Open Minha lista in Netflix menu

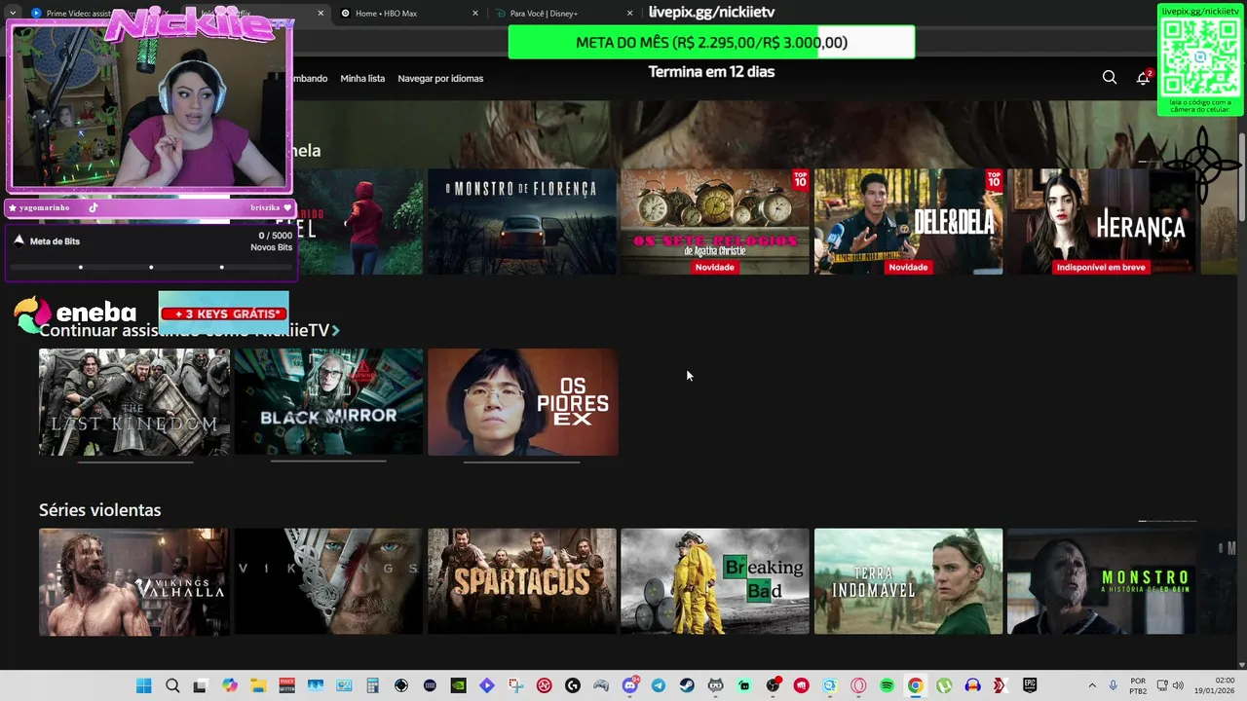pyautogui.click(x=362, y=78)
